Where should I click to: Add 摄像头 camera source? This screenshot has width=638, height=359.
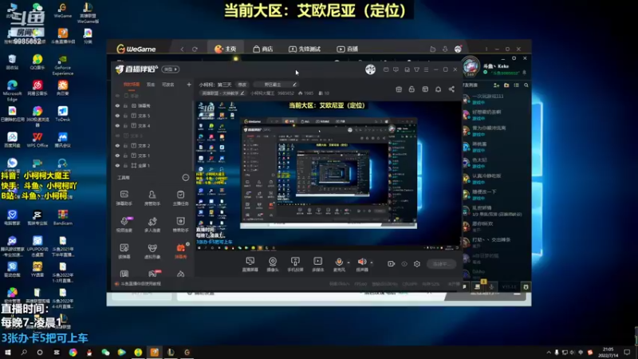coord(273,264)
